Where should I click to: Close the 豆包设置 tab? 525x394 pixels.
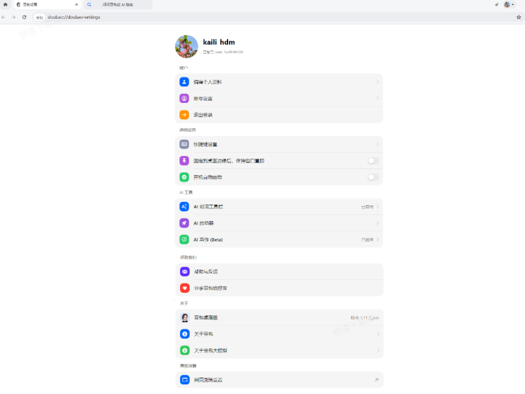pyautogui.click(x=77, y=5)
